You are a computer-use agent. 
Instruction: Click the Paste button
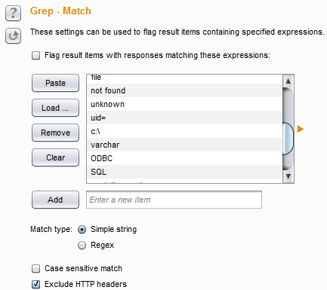coord(55,83)
